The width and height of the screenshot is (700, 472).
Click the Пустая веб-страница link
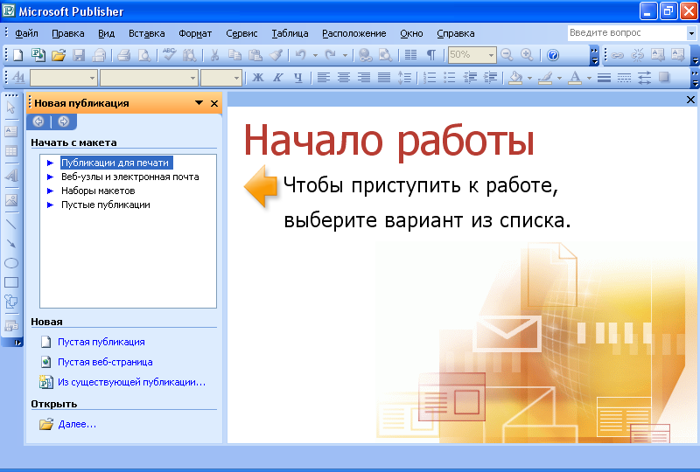coord(105,362)
